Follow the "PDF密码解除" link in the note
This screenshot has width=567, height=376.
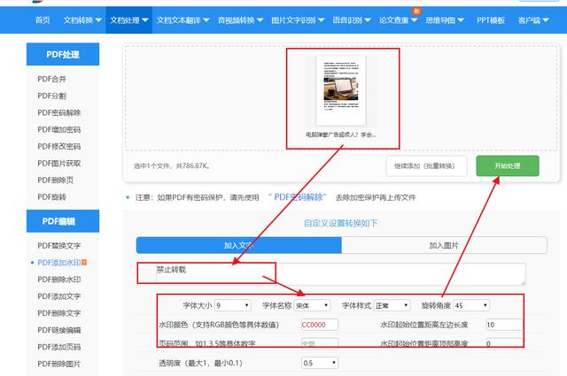[x=297, y=197]
